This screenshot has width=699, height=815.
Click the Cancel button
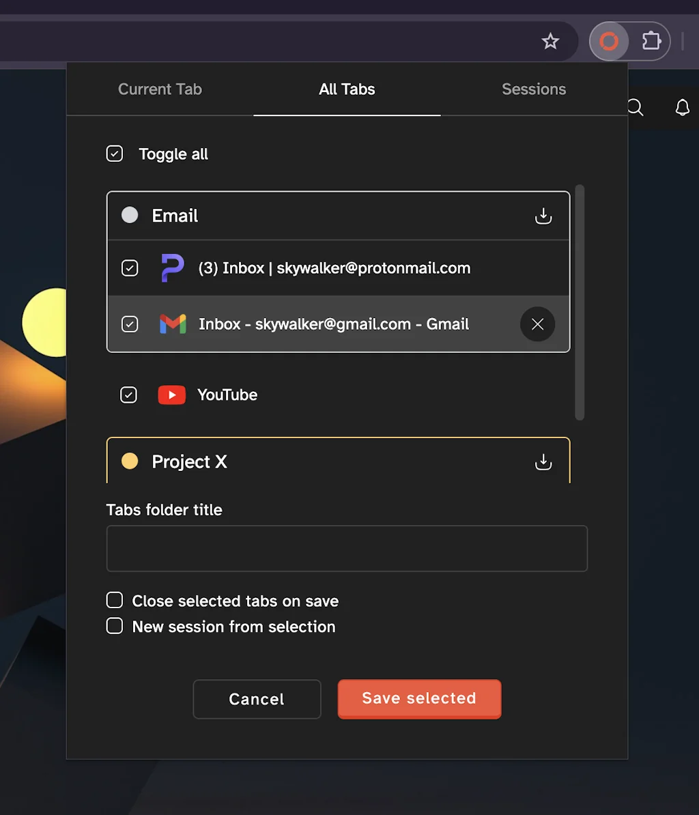(x=257, y=698)
